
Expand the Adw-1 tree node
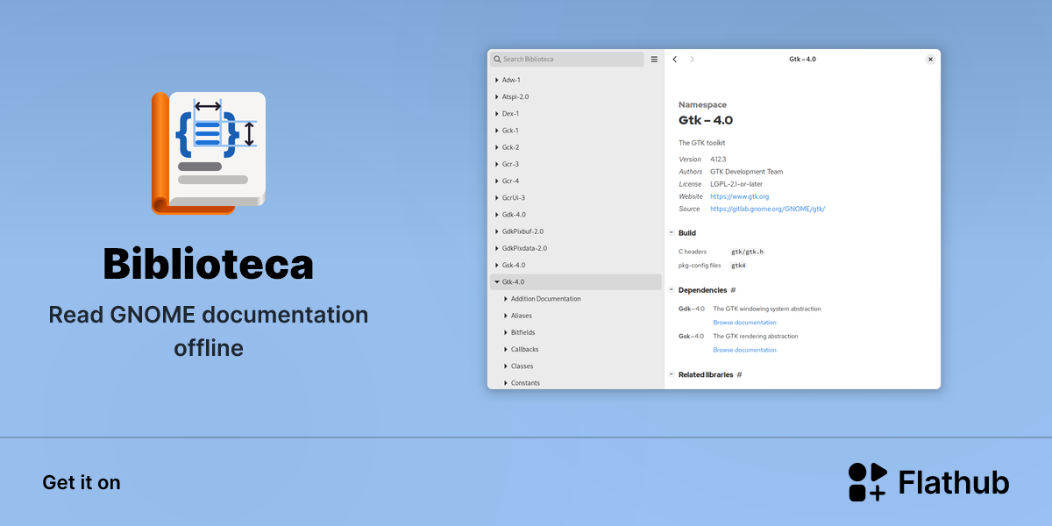tap(496, 80)
